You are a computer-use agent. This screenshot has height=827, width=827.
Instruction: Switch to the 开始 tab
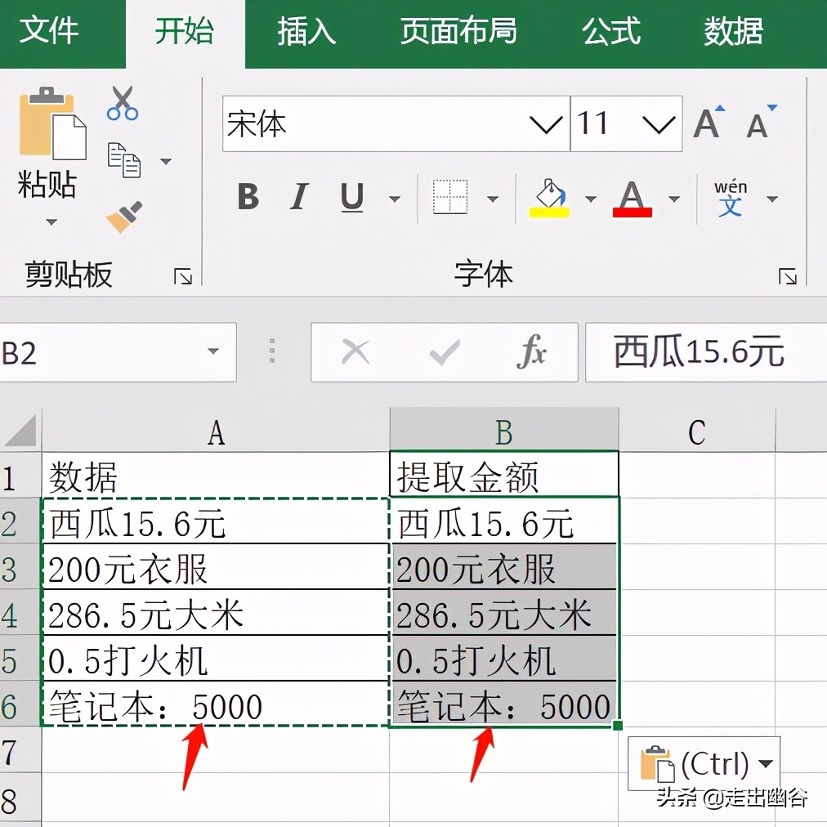point(184,30)
